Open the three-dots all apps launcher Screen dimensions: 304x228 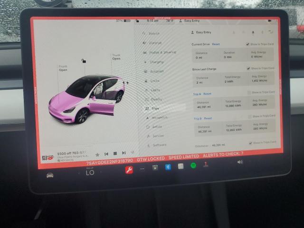click(x=142, y=169)
